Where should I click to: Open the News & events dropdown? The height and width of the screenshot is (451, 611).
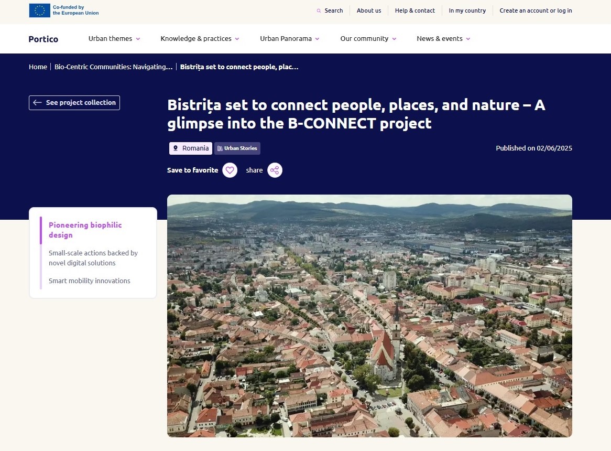tap(443, 39)
